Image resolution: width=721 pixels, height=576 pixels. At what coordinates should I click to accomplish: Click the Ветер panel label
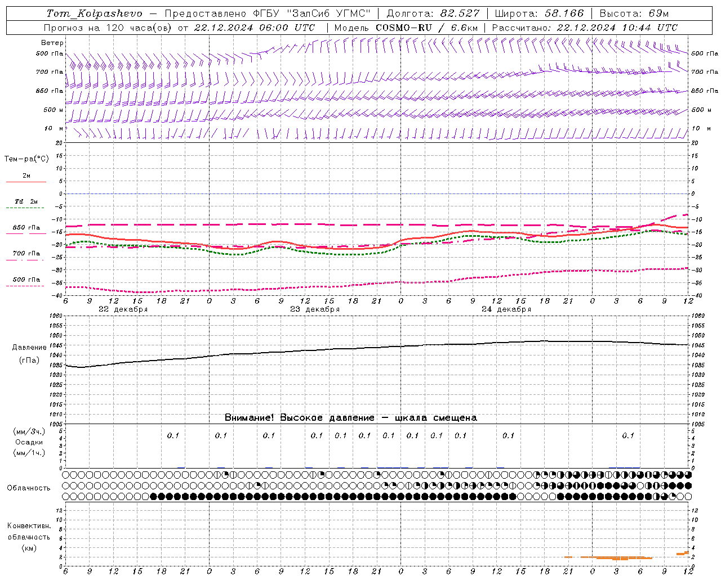pyautogui.click(x=52, y=43)
